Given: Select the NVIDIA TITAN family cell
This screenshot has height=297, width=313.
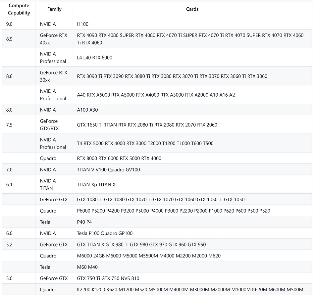Looking at the screenshot, I should point(54,184).
